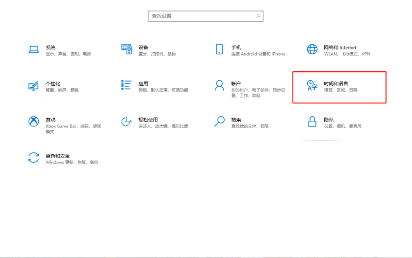412x258 pixels.
Task: Open the 设备 keyboard and speaker icon
Action: (126, 49)
